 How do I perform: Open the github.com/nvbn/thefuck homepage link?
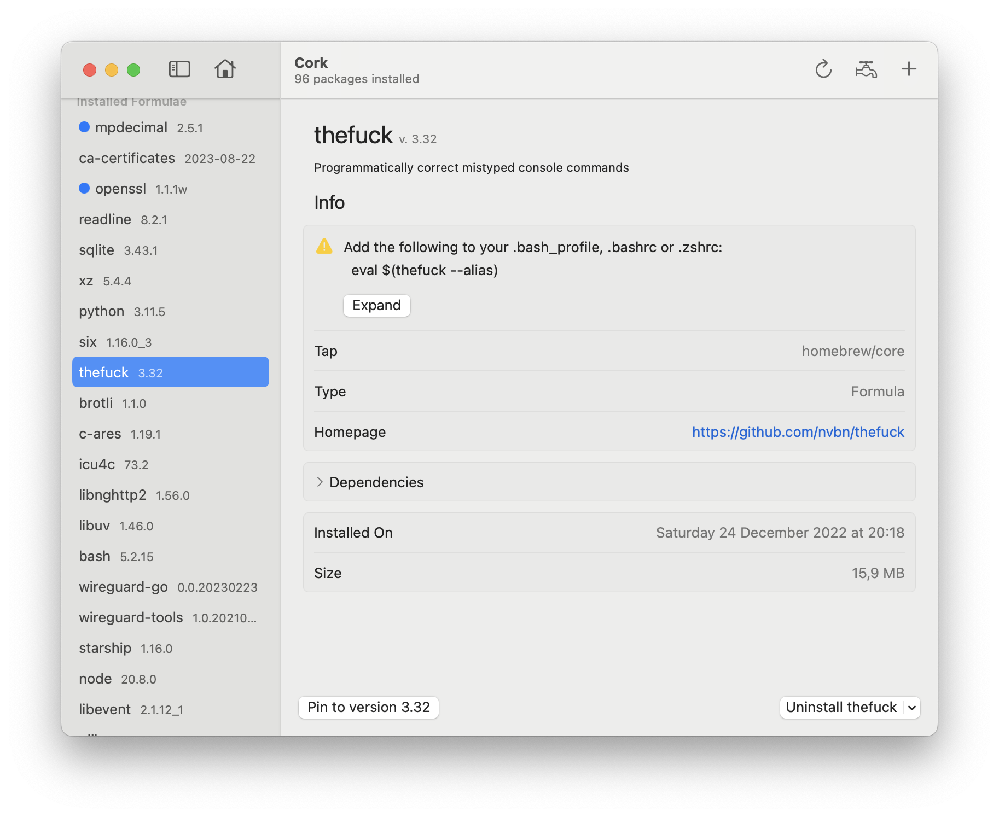tap(798, 432)
